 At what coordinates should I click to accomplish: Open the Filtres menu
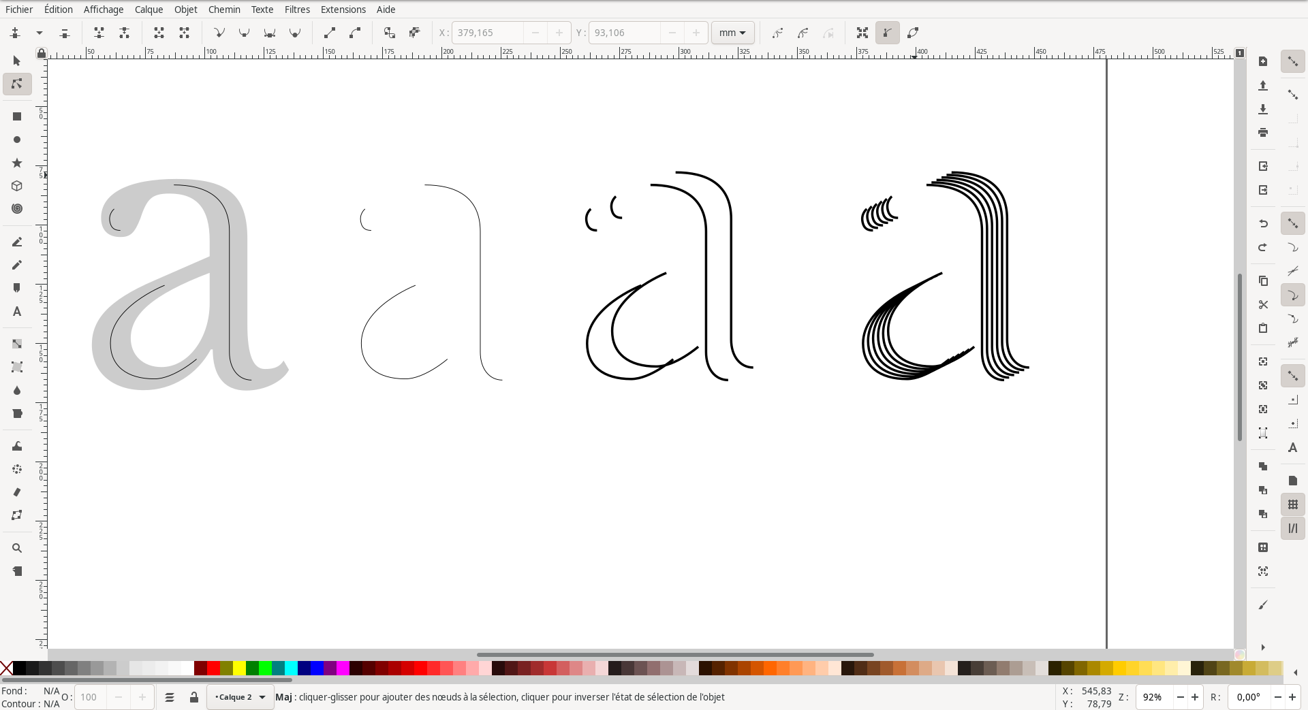point(297,10)
